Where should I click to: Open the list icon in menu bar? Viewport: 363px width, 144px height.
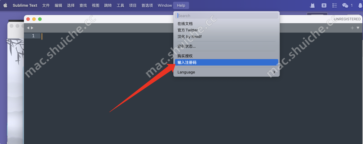click(x=335, y=5)
